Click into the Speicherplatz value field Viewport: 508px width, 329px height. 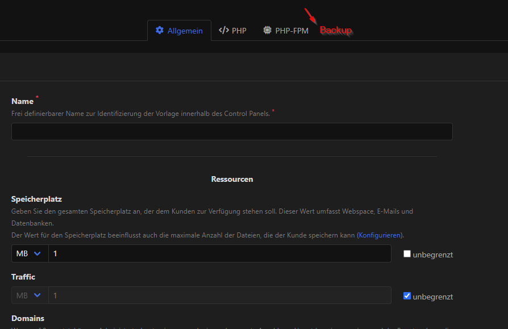(x=219, y=253)
